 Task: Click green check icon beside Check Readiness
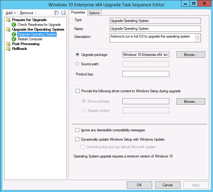[14, 25]
